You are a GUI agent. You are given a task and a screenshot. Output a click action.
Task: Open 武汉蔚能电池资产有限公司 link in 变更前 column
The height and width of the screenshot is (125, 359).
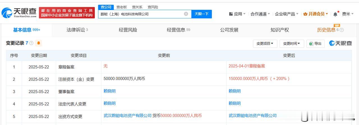(x=127, y=116)
